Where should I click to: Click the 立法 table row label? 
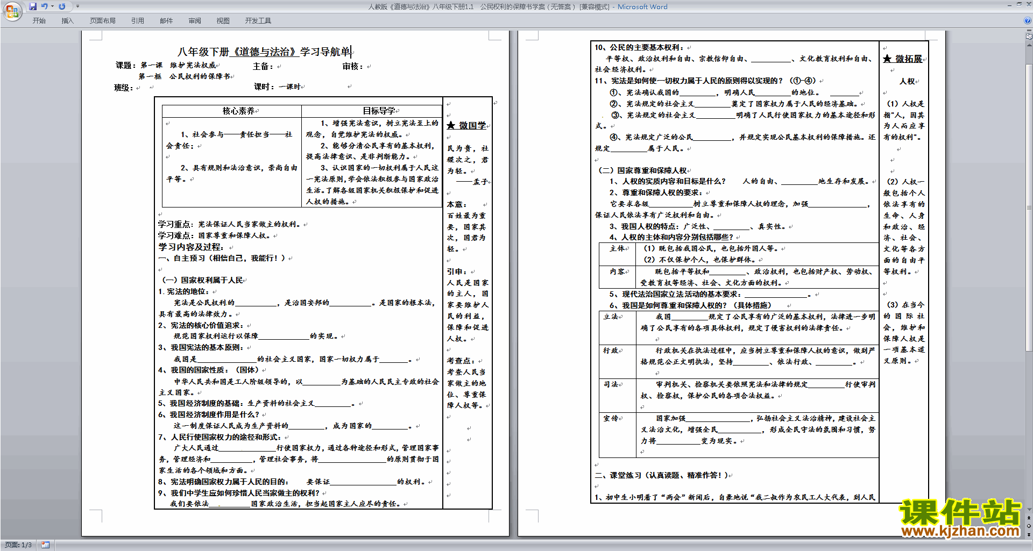[611, 317]
